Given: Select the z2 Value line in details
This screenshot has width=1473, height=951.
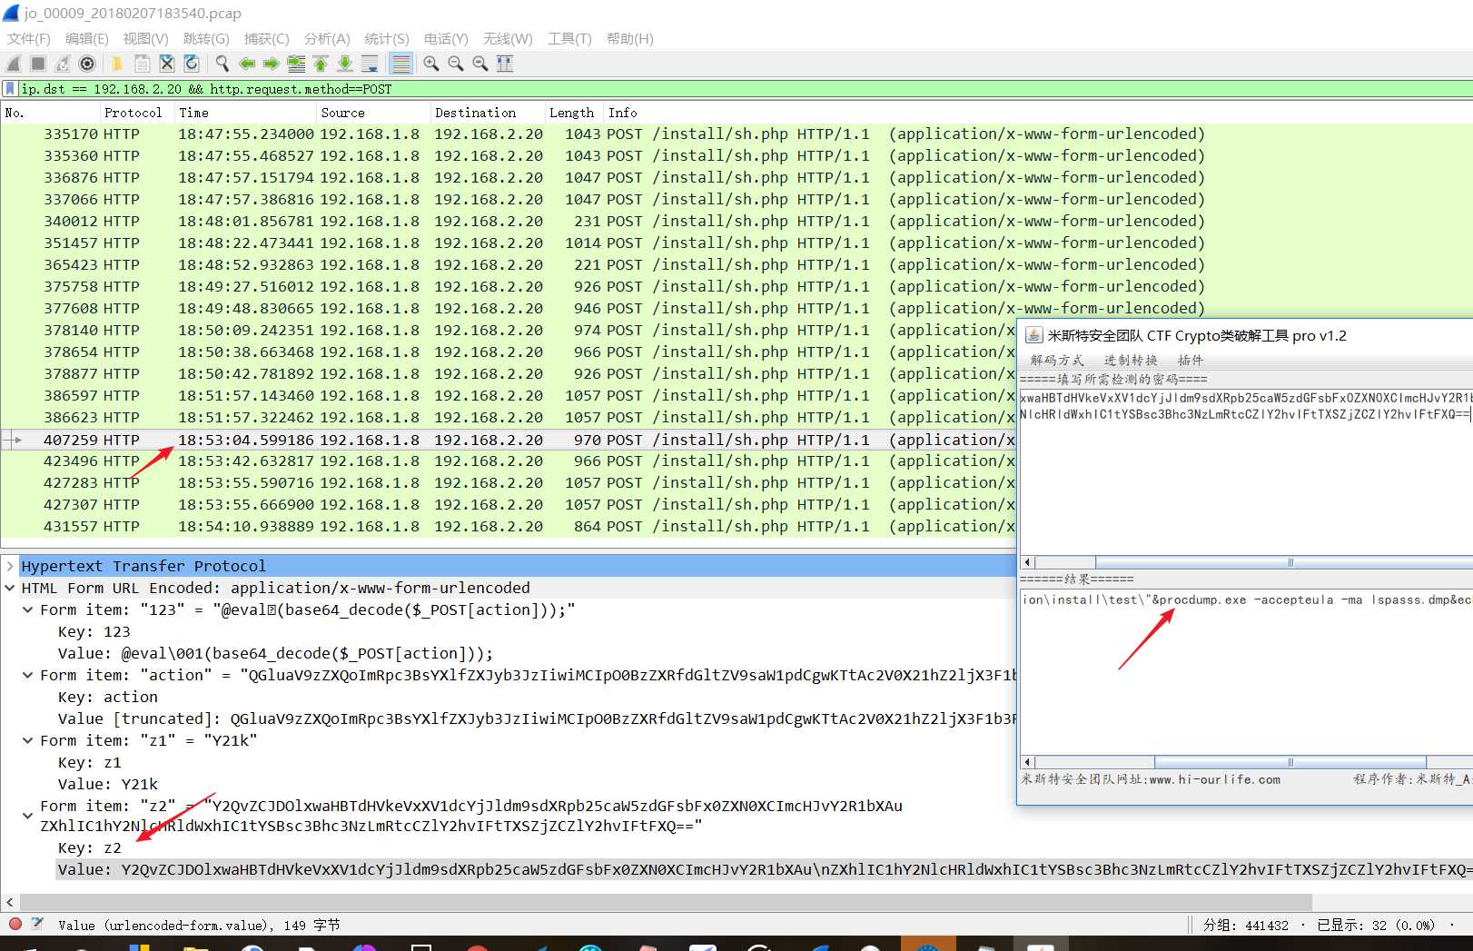Looking at the screenshot, I should coord(765,869).
